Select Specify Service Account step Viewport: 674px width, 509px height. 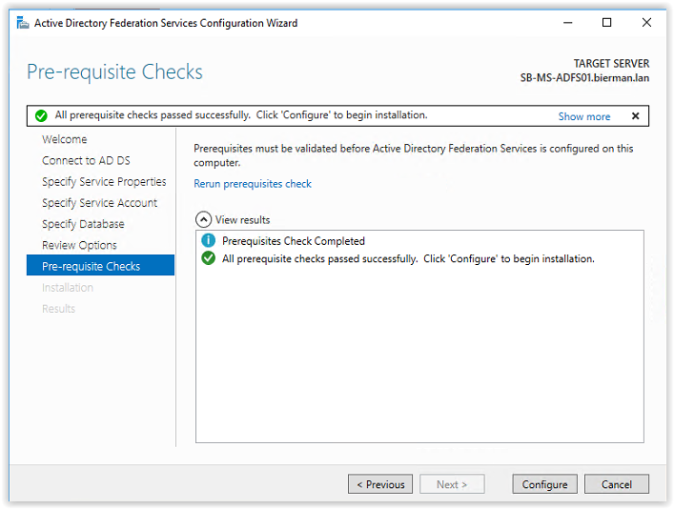coord(100,202)
